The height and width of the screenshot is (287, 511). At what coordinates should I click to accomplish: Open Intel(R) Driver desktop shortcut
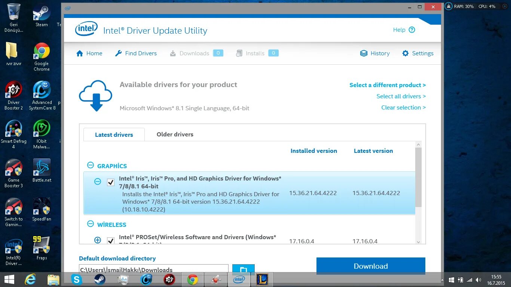pyautogui.click(x=14, y=251)
